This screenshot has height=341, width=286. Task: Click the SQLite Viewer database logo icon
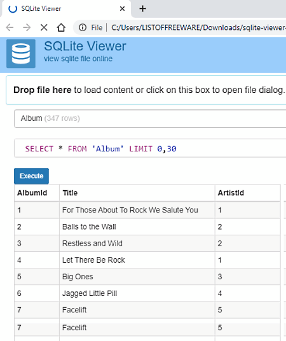point(21,53)
